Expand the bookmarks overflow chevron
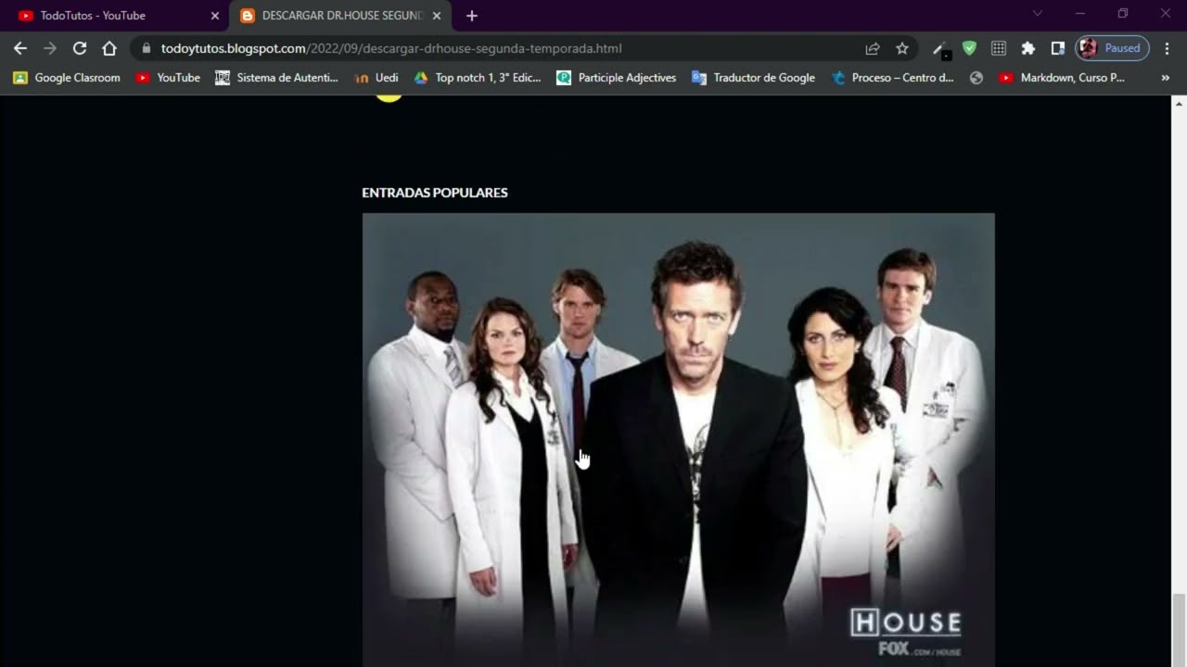The image size is (1187, 667). [1166, 78]
